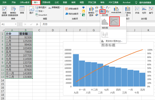
Task: Insert a Line sparkline (折线)
Action: coord(137,10)
